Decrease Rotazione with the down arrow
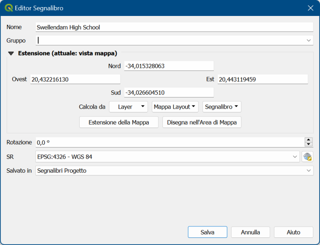The width and height of the screenshot is (320, 245). [x=308, y=144]
